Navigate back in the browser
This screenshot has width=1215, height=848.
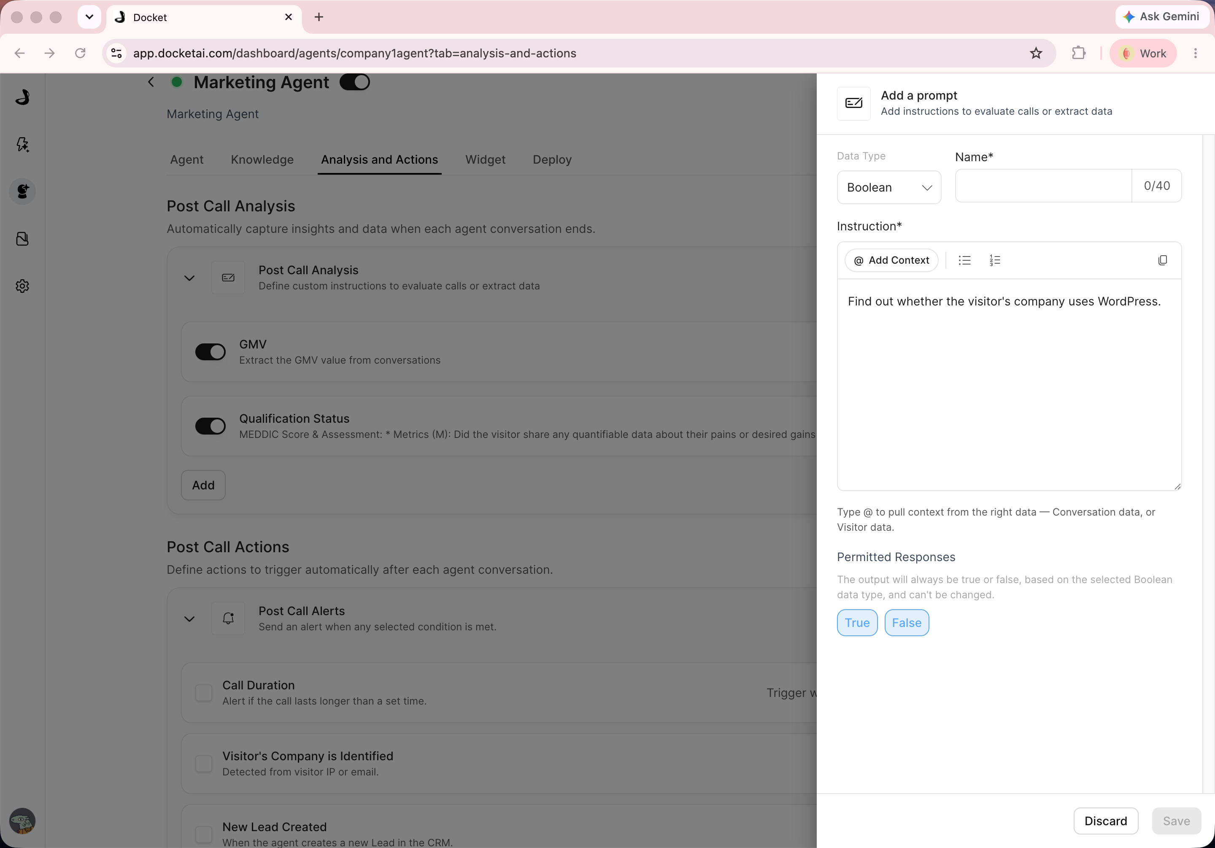pyautogui.click(x=19, y=53)
